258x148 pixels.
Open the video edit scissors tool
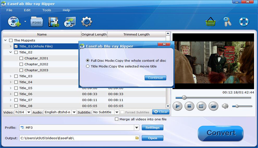54,22
